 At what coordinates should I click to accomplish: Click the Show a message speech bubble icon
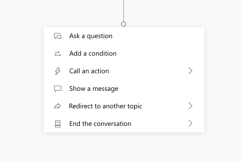tap(58, 89)
